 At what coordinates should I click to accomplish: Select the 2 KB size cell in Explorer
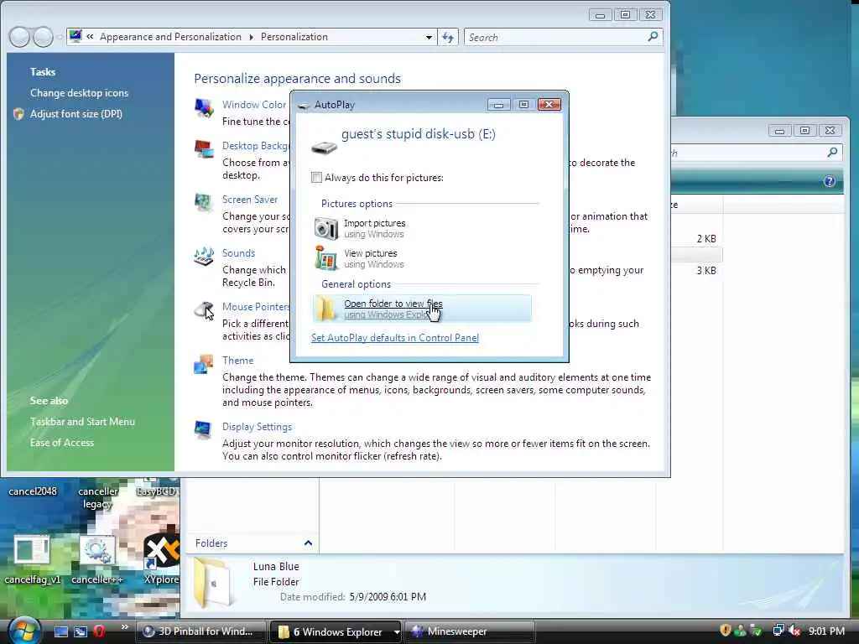(706, 239)
